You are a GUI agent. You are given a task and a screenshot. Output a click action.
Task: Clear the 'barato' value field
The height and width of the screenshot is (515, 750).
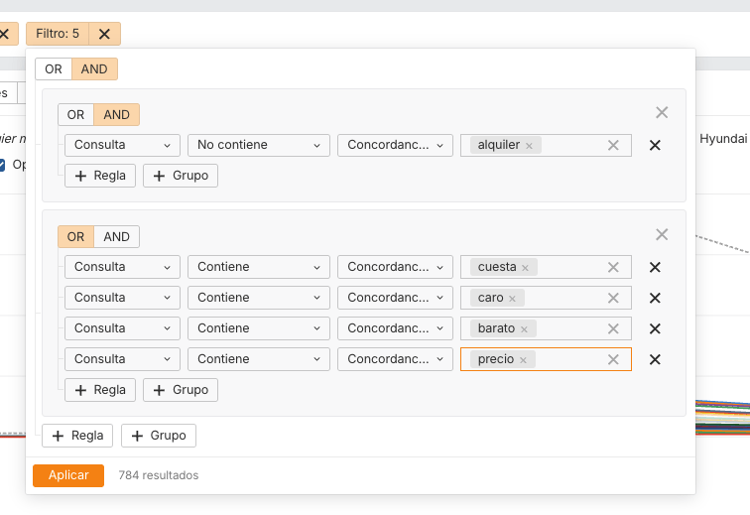coord(613,328)
